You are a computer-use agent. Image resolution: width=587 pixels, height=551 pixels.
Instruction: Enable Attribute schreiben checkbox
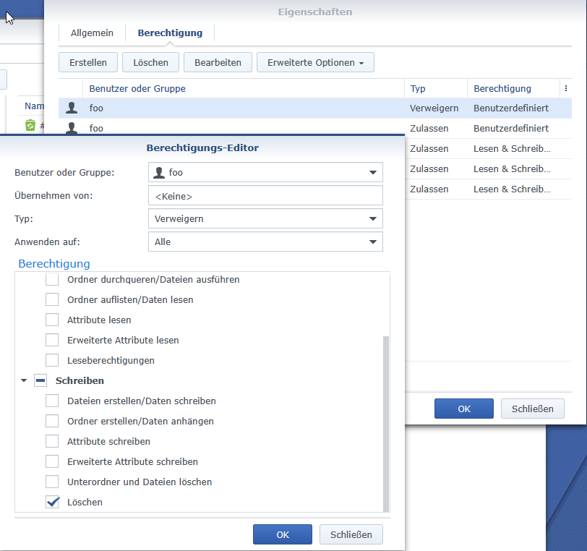click(x=52, y=441)
